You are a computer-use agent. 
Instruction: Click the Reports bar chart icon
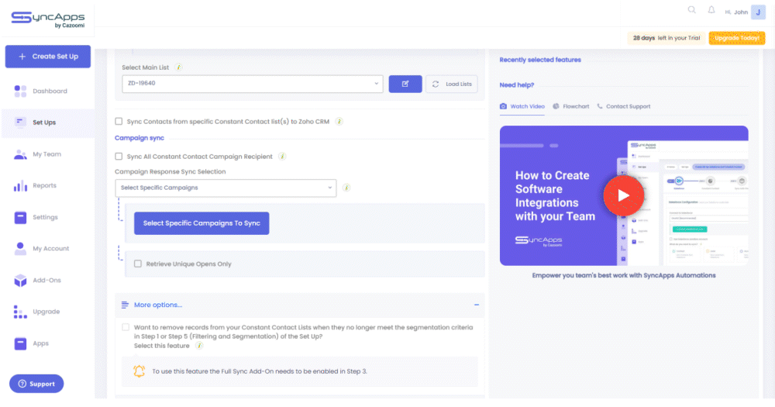tap(20, 186)
